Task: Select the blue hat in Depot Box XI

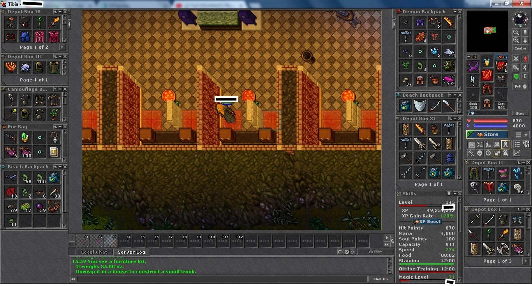Action: point(449,158)
